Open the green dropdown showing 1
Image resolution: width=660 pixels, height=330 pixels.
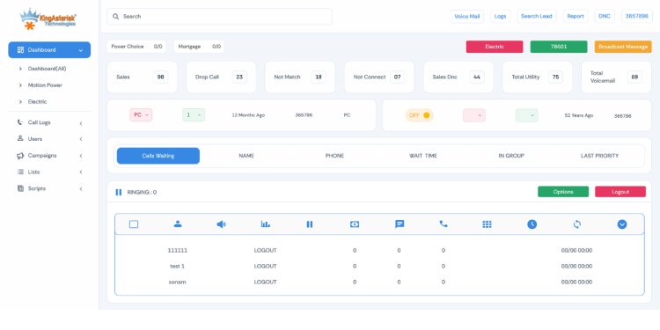click(194, 115)
